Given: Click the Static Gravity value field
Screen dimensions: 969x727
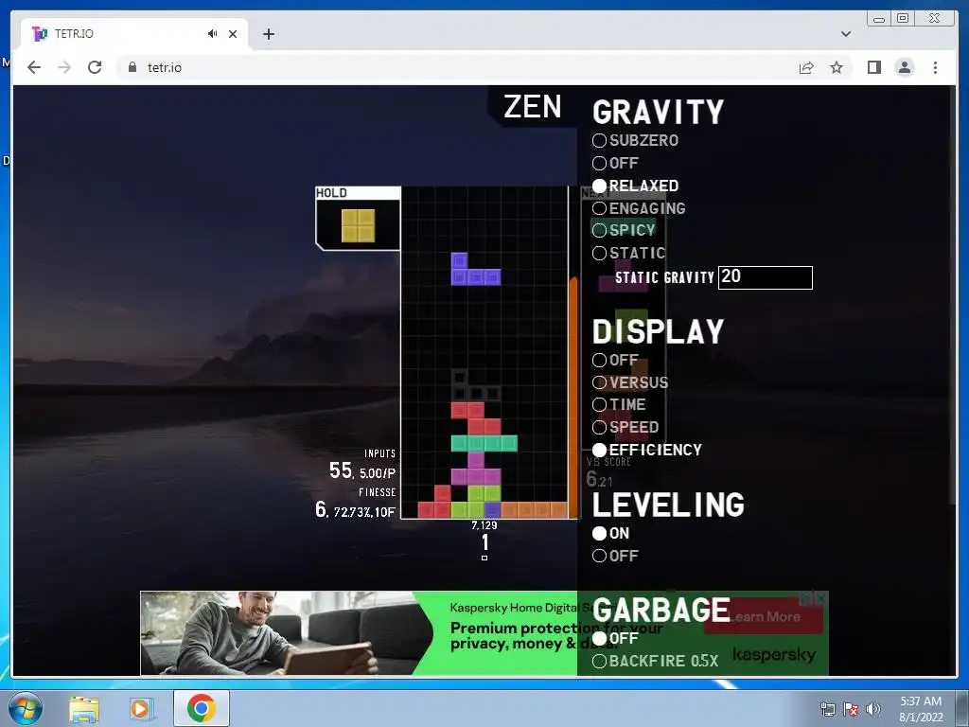Looking at the screenshot, I should pyautogui.click(x=765, y=277).
